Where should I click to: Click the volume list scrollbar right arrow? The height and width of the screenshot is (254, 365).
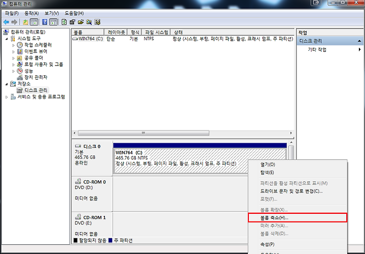click(x=291, y=133)
